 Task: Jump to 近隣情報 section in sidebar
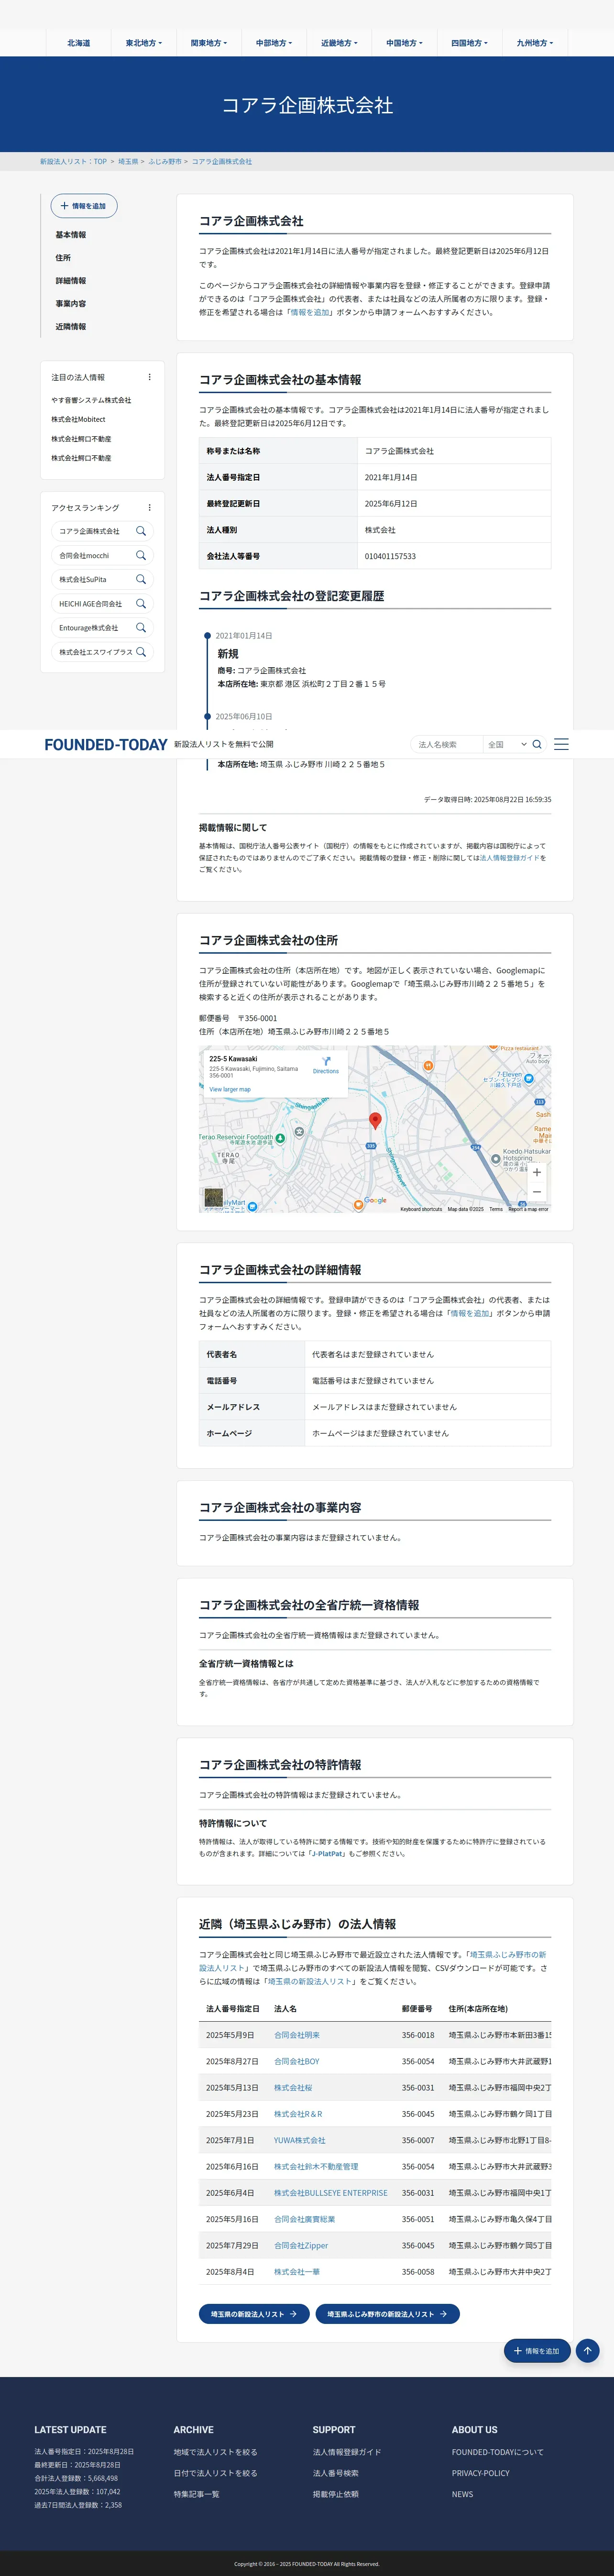coord(71,327)
